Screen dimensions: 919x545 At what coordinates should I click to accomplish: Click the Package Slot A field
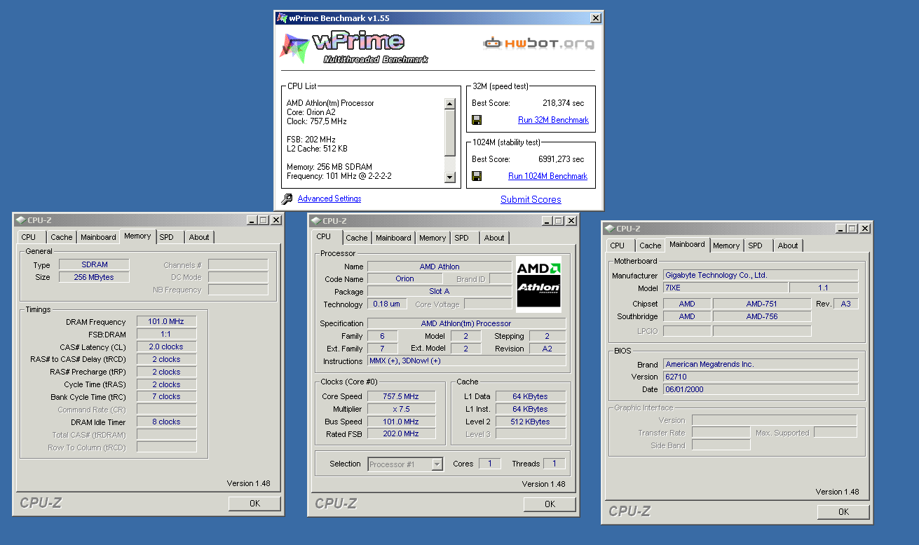click(x=440, y=291)
